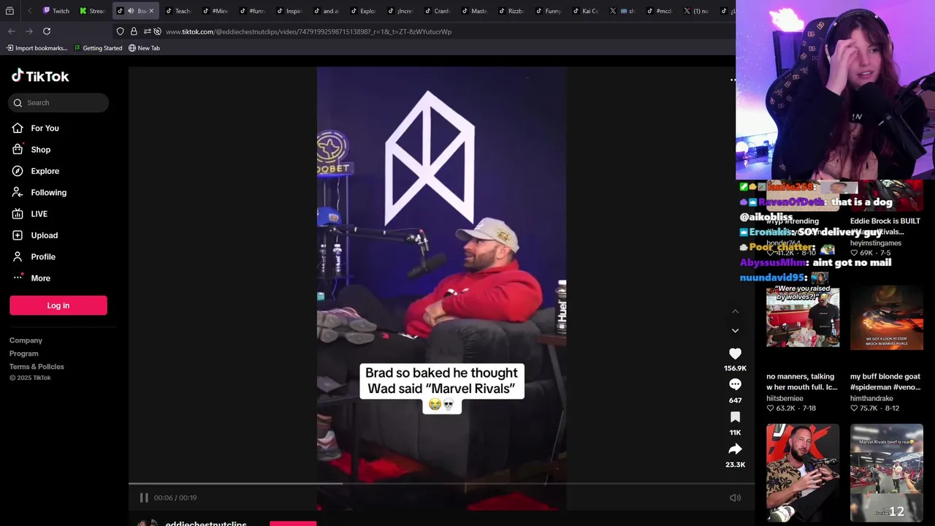Open the Following feed
Viewport: 935px width, 526px height.
click(39, 192)
